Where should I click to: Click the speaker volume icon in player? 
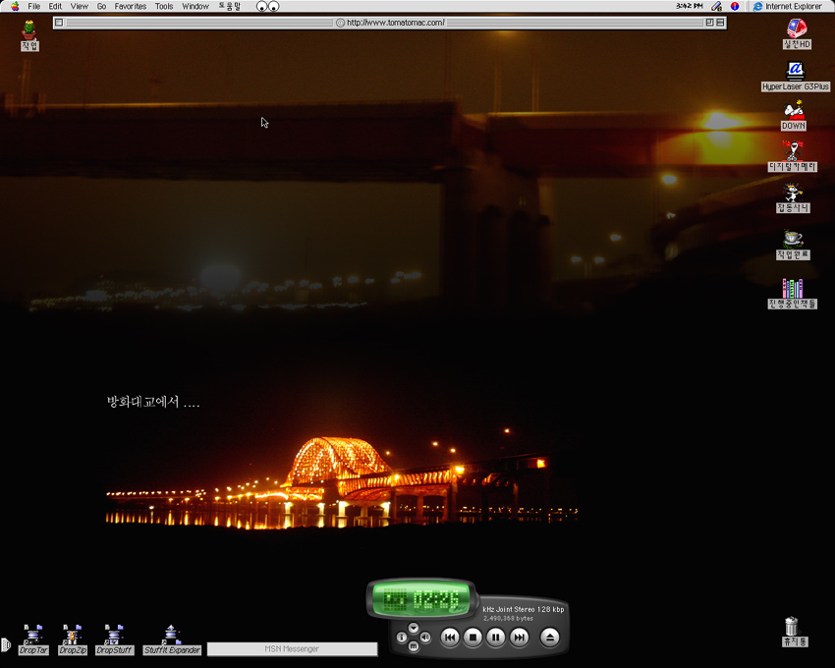[x=425, y=638]
